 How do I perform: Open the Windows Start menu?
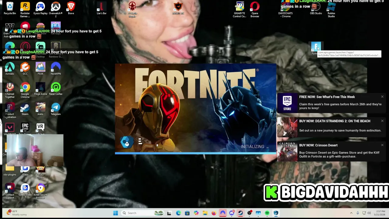(x=115, y=213)
